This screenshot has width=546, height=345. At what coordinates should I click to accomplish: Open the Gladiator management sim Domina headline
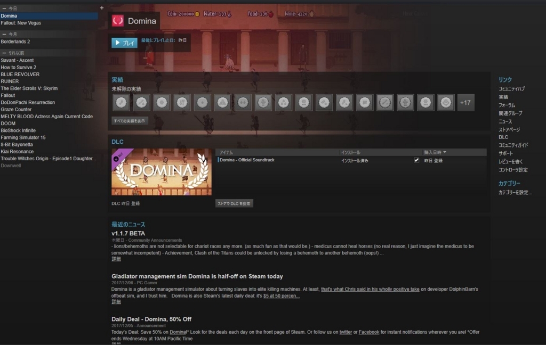(x=197, y=276)
